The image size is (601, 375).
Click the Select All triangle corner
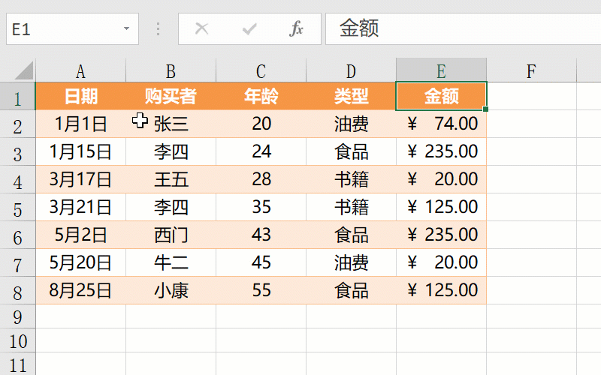(24, 70)
